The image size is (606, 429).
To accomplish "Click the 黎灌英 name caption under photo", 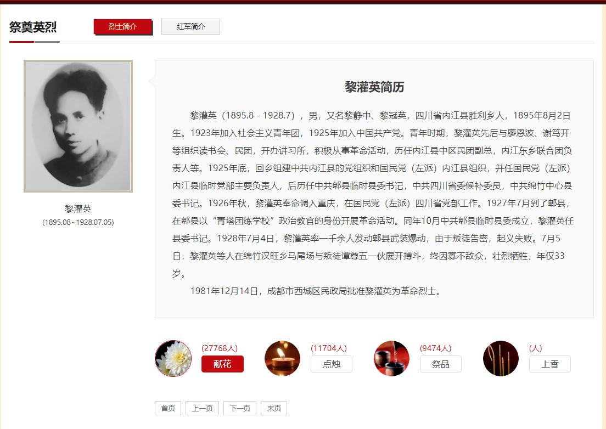I will [x=78, y=208].
